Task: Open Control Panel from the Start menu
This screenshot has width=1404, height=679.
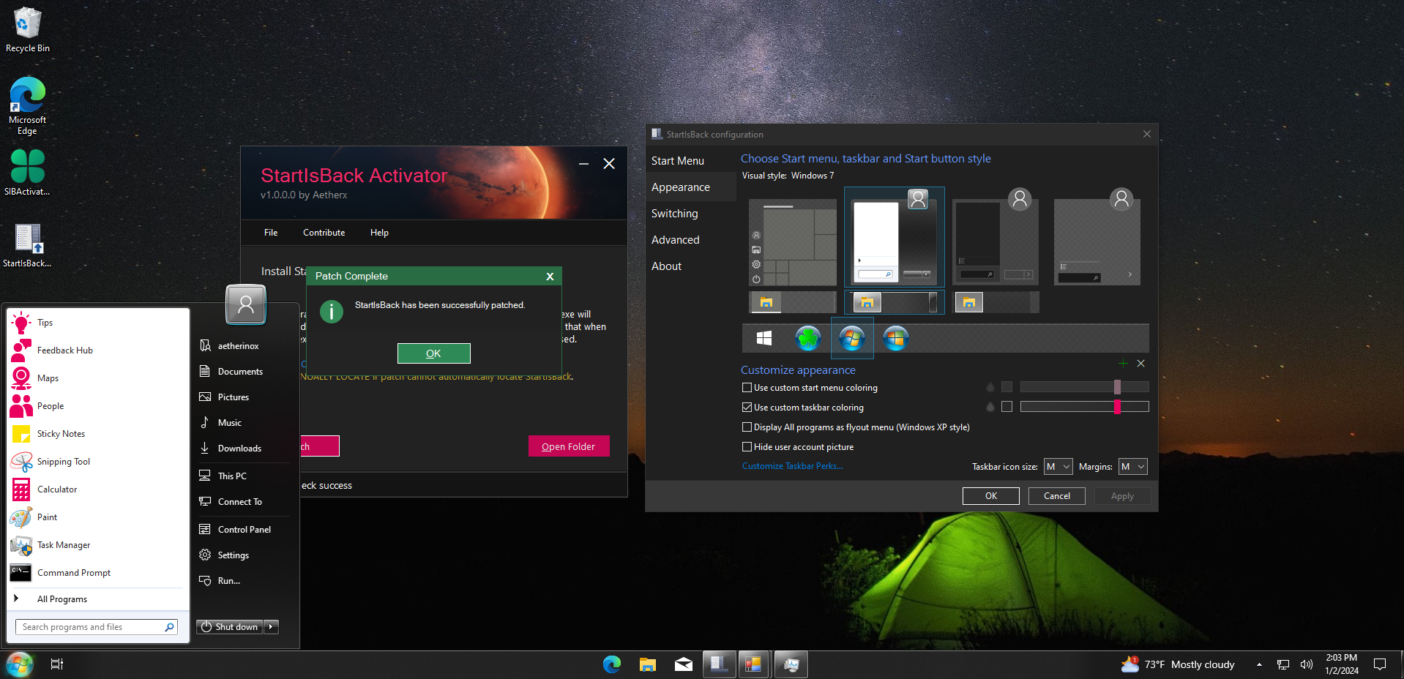Action: tap(245, 530)
